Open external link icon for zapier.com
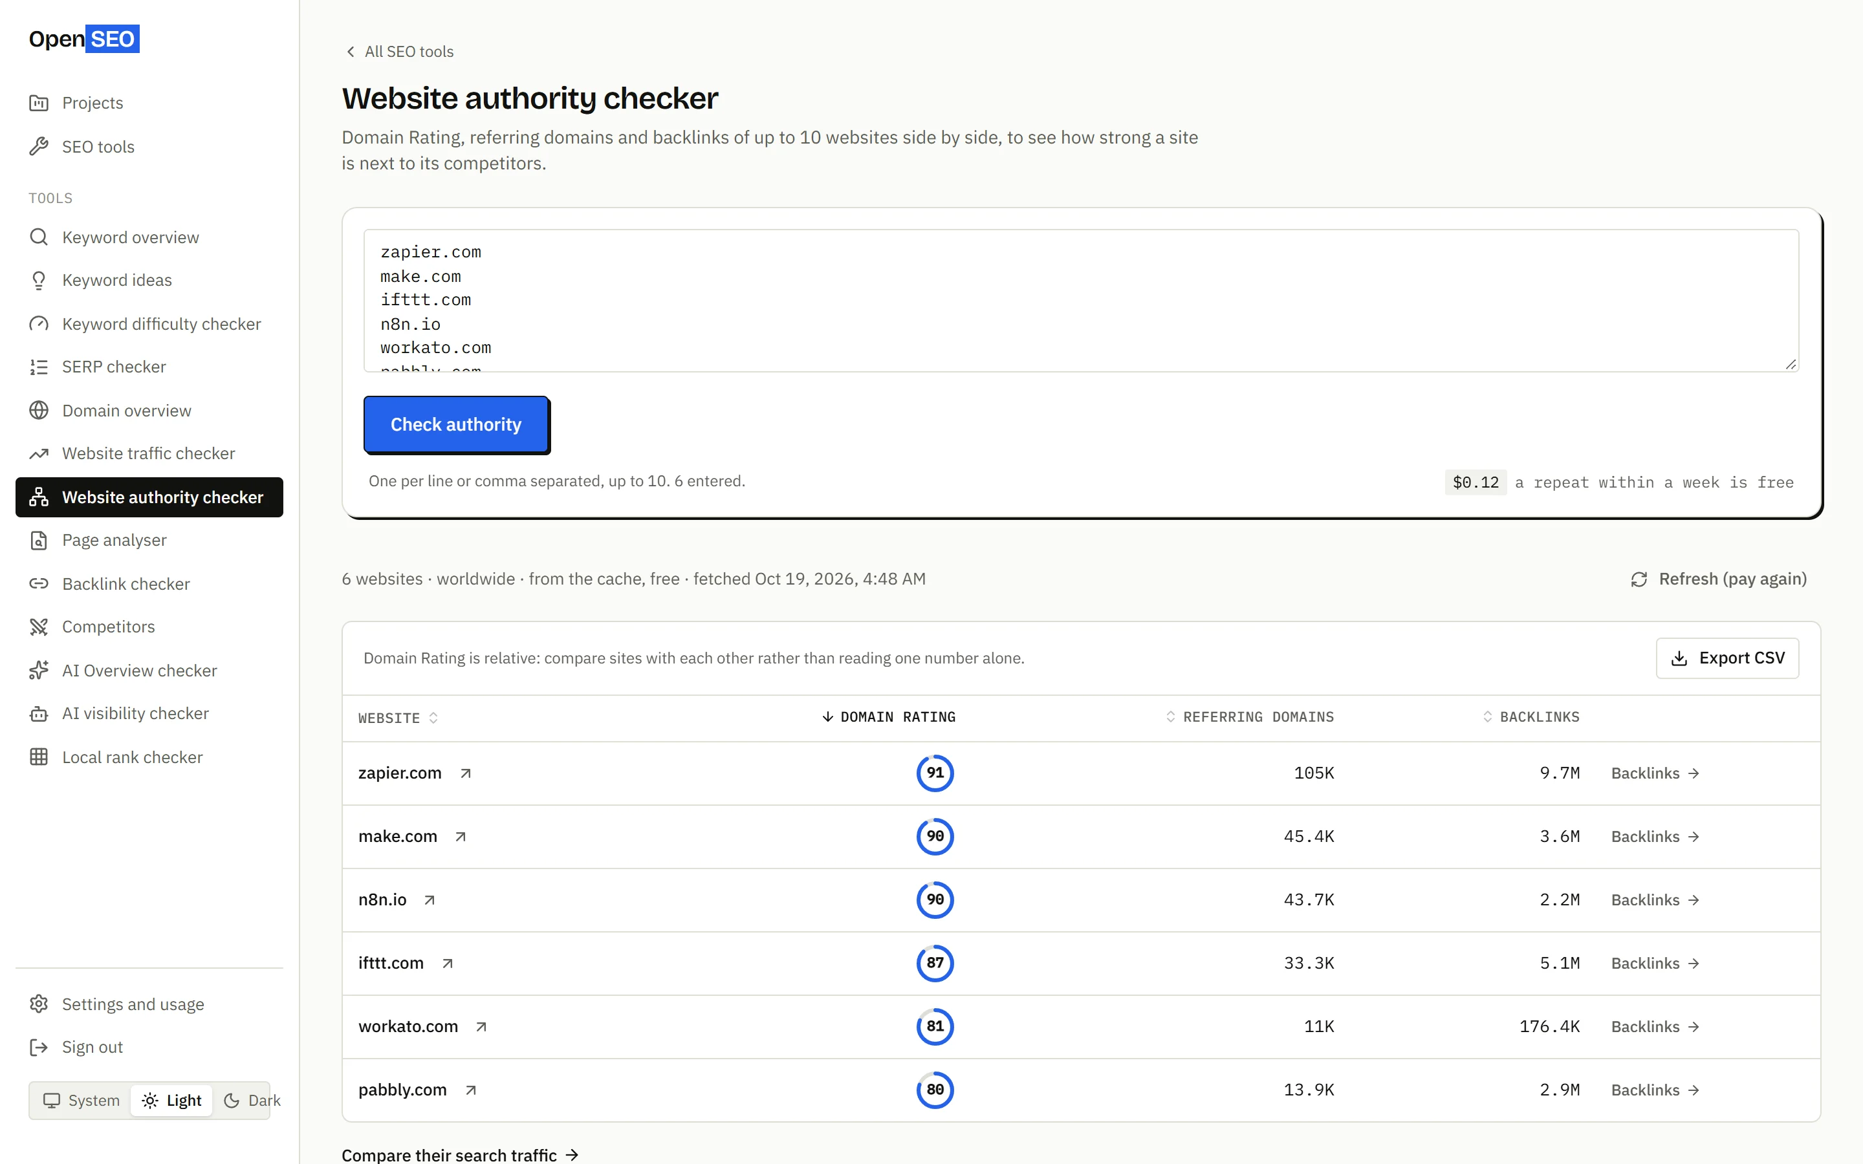1863x1164 pixels. pyautogui.click(x=466, y=773)
